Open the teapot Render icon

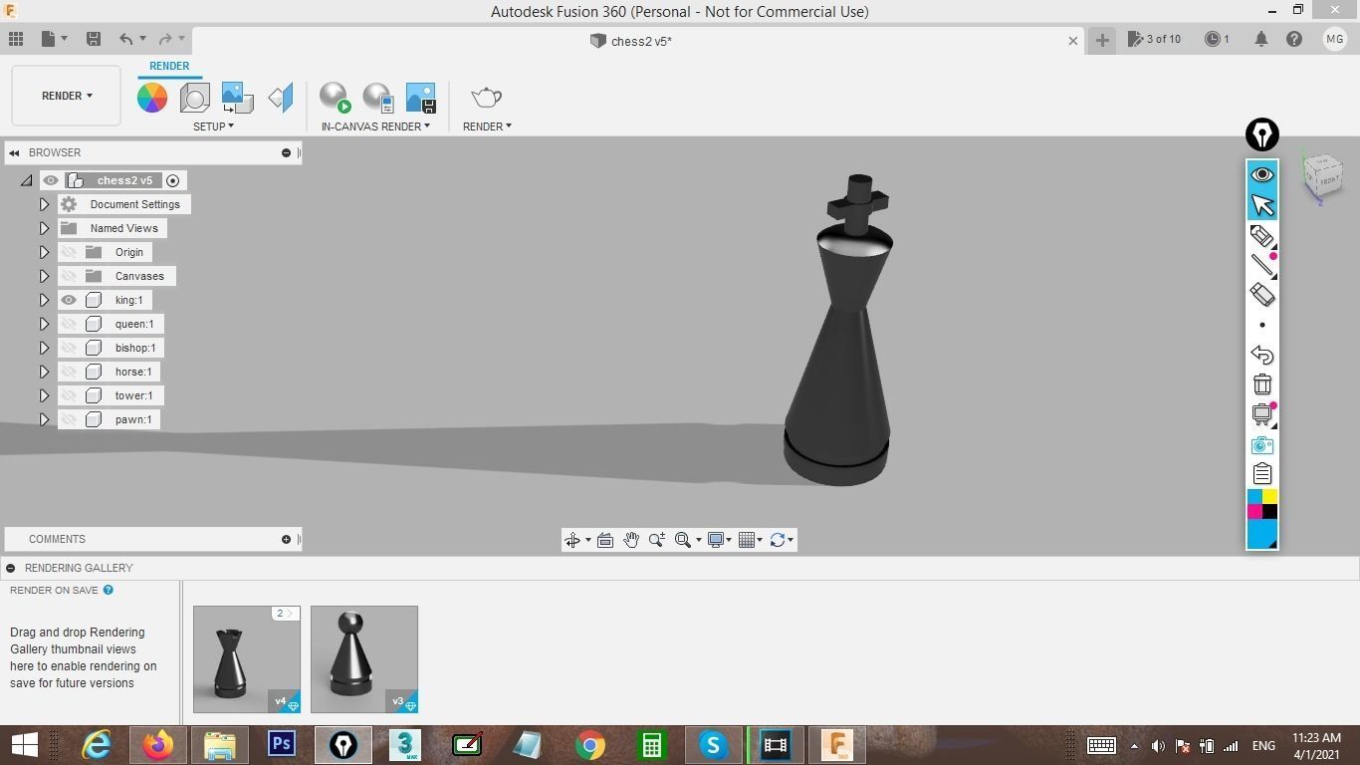coord(486,97)
